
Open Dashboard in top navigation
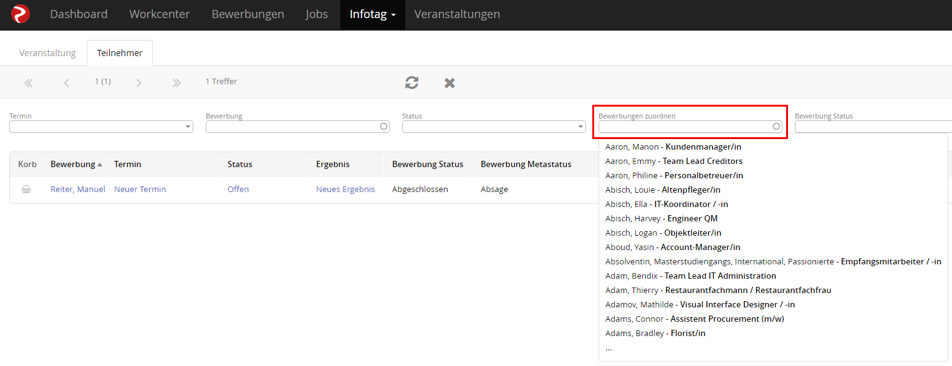79,14
